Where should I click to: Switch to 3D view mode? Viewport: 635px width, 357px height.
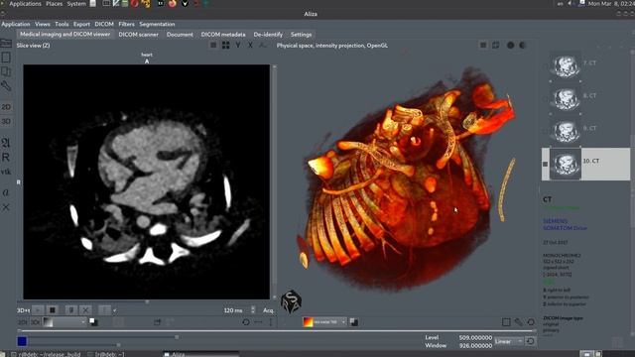pyautogui.click(x=6, y=121)
